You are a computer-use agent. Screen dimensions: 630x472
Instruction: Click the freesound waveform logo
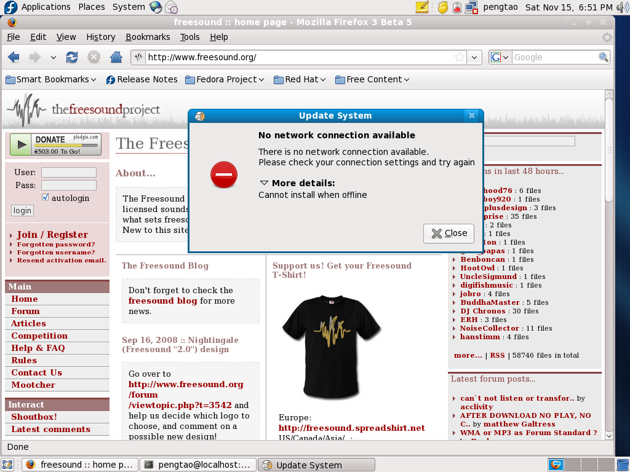coord(26,109)
